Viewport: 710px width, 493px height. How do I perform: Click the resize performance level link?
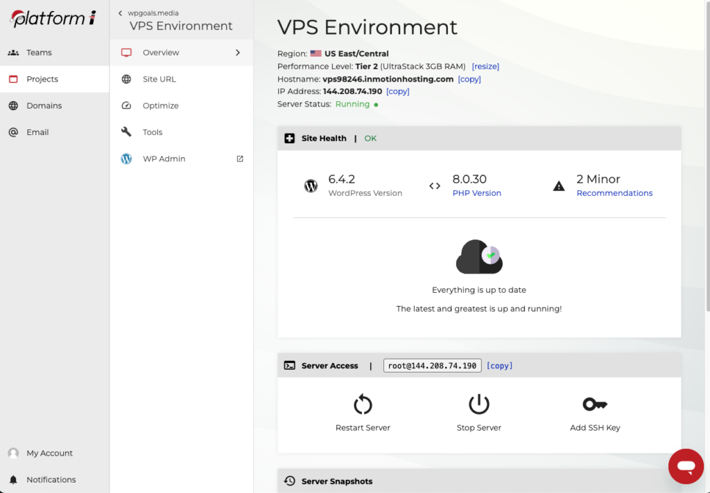tap(485, 66)
